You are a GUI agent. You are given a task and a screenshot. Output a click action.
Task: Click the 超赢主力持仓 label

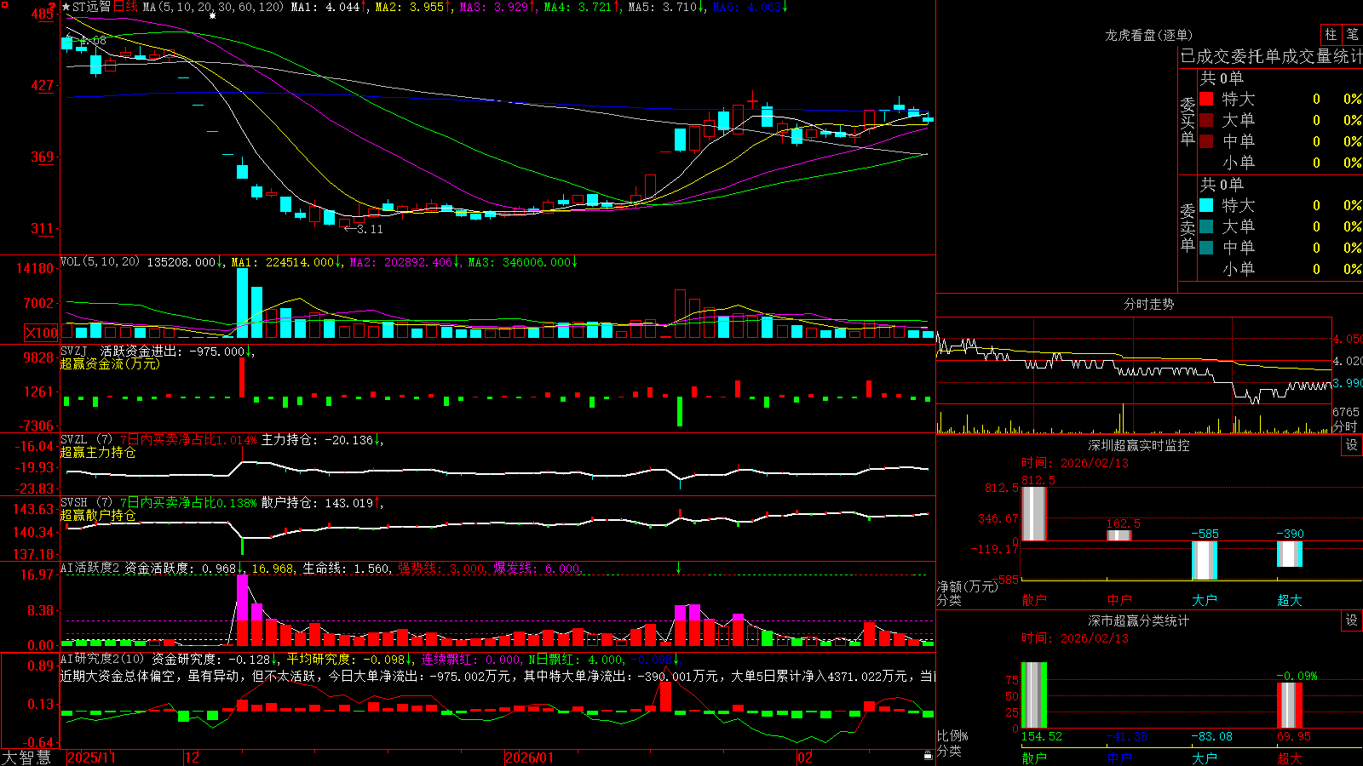tap(98, 452)
